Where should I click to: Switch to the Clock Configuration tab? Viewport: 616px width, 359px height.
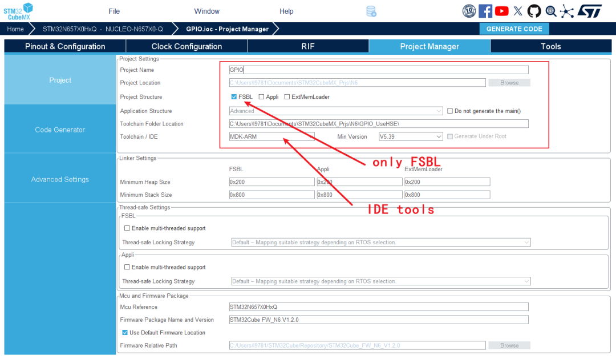pos(187,46)
